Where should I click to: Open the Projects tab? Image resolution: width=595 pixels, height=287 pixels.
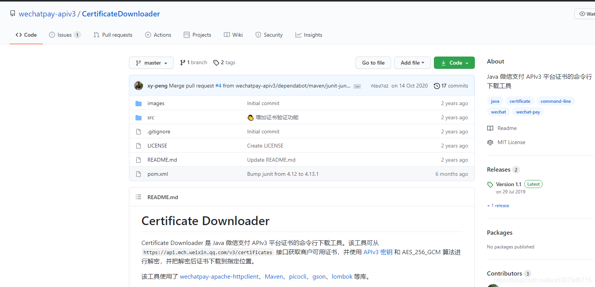pyautogui.click(x=197, y=35)
